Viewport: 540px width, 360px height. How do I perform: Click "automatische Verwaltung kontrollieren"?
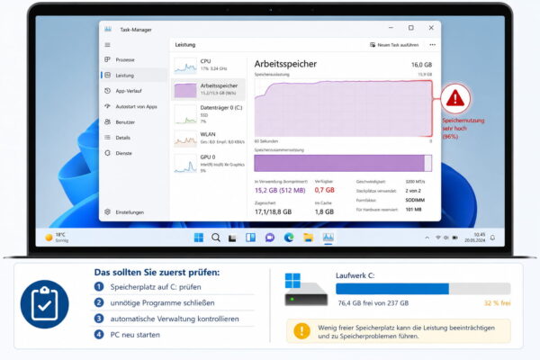pos(175,319)
